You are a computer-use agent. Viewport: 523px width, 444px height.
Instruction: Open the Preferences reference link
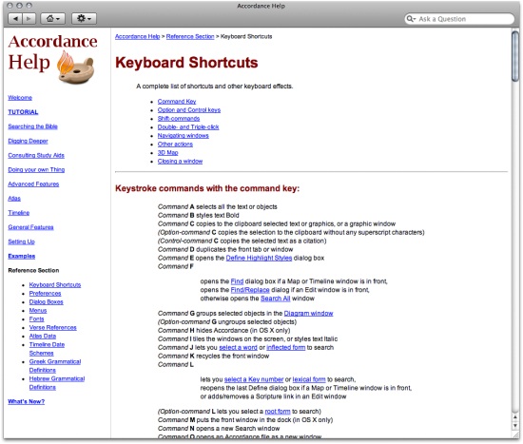(45, 293)
